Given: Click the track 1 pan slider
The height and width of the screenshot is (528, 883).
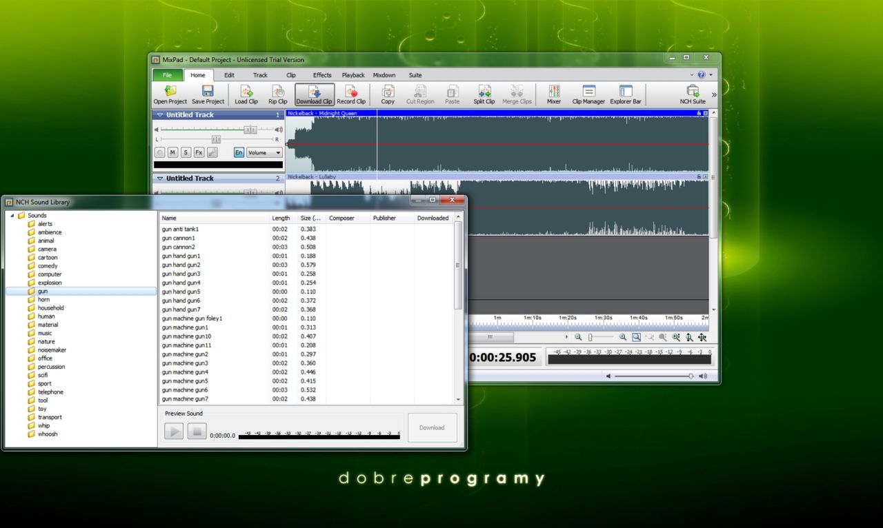Looking at the screenshot, I should [216, 139].
